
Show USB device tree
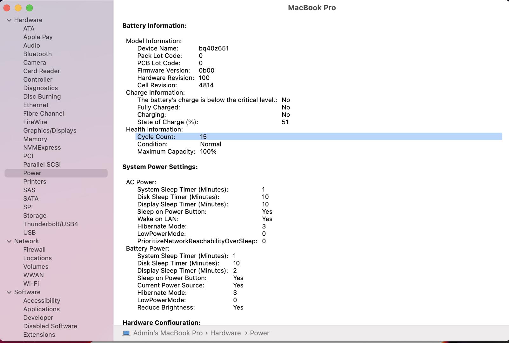point(30,232)
